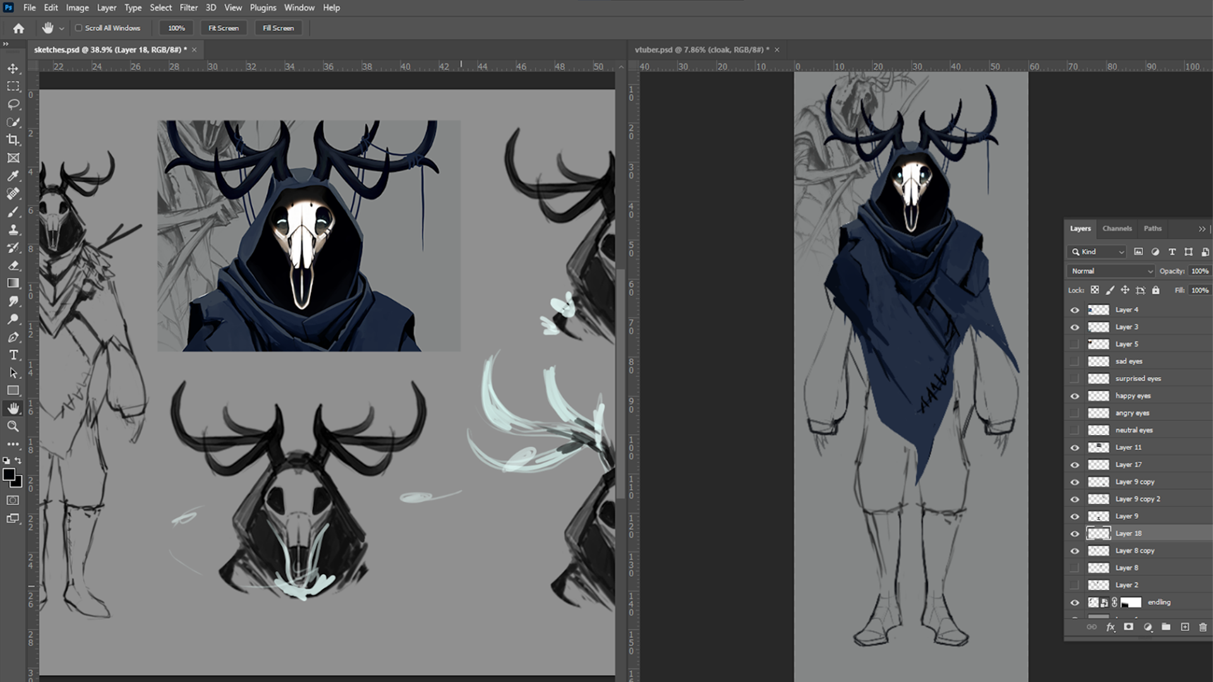Add a layer mask

click(x=1128, y=627)
